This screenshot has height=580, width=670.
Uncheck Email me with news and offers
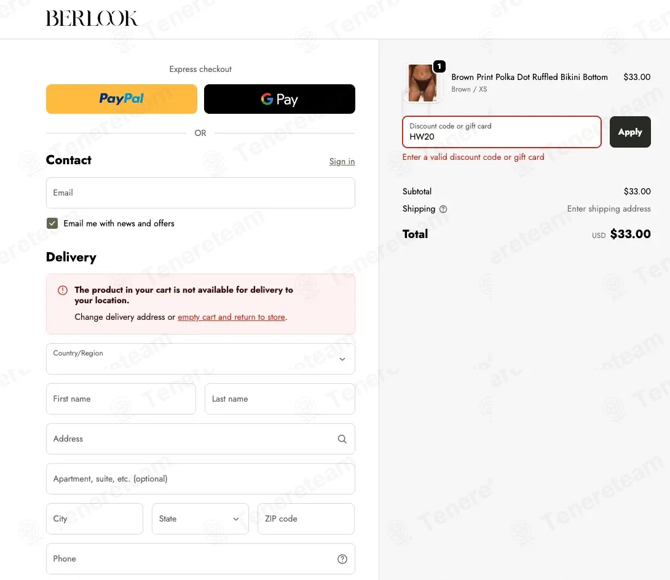coord(52,223)
